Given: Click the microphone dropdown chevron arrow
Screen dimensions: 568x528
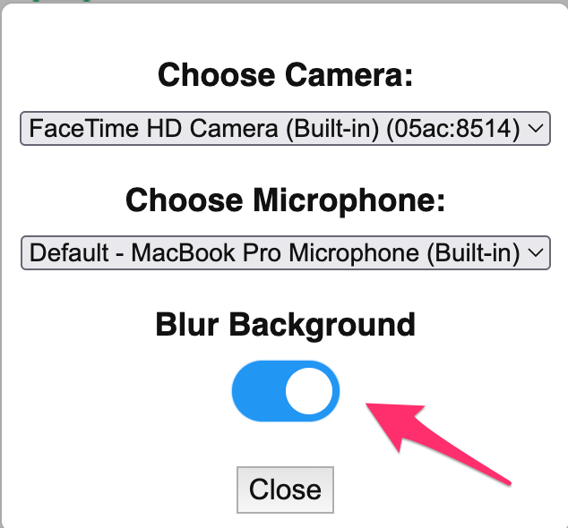Looking at the screenshot, I should pyautogui.click(x=536, y=252).
